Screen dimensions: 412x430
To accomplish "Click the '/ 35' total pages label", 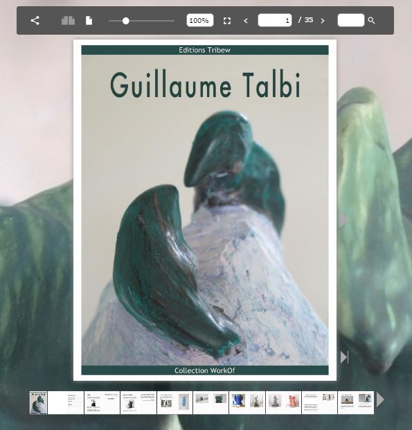I will (306, 20).
